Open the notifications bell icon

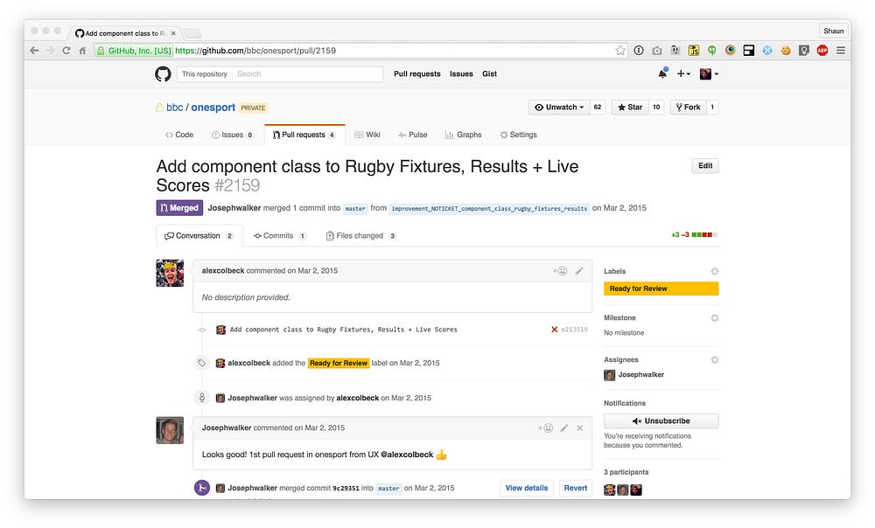pos(662,73)
